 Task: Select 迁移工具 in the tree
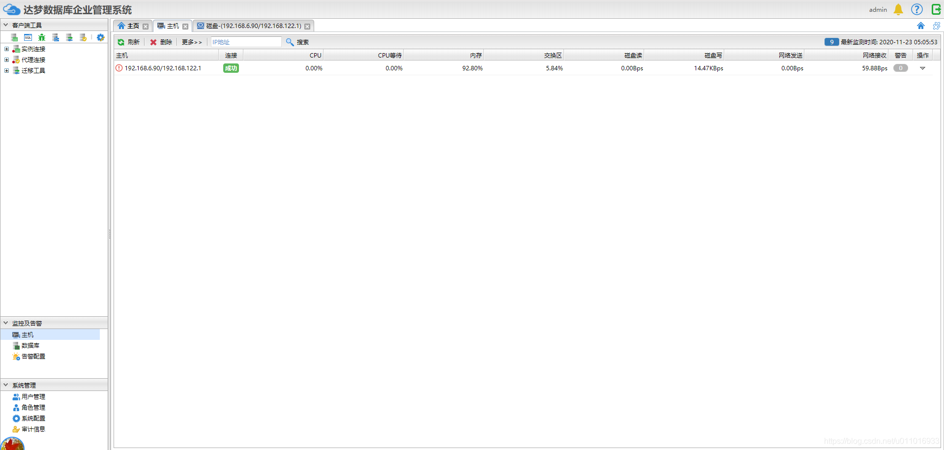[x=33, y=70]
